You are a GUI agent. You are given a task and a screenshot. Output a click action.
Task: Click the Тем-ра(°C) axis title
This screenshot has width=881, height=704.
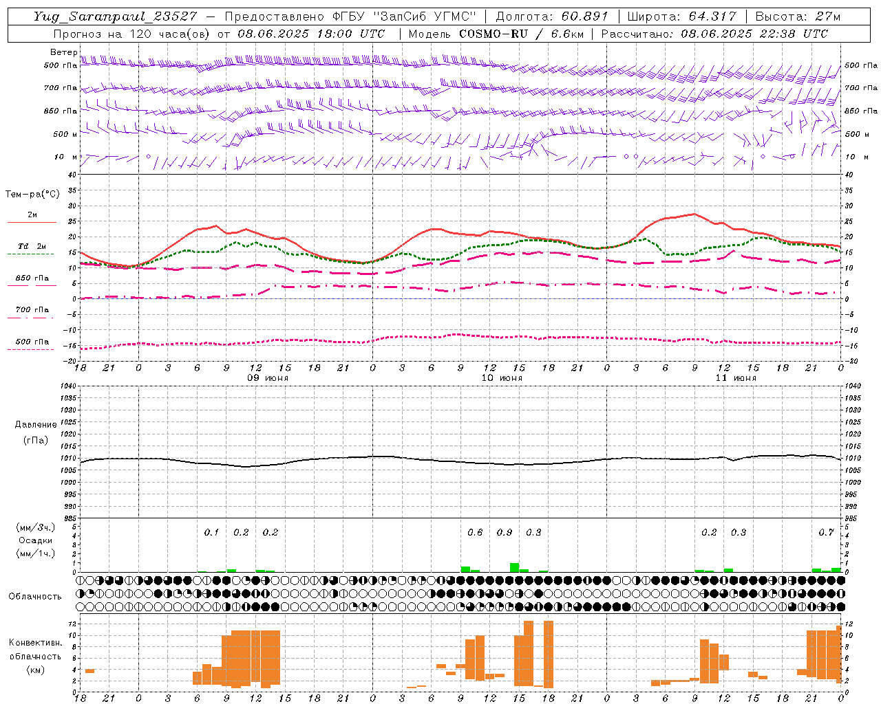pyautogui.click(x=32, y=195)
